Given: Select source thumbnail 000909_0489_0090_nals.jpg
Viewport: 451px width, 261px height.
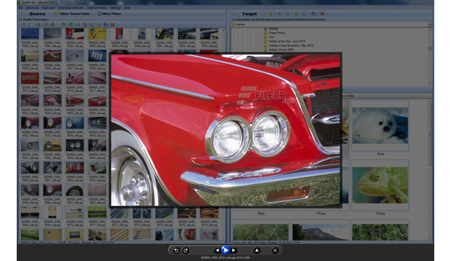Looking at the screenshot, I should click(30, 34).
